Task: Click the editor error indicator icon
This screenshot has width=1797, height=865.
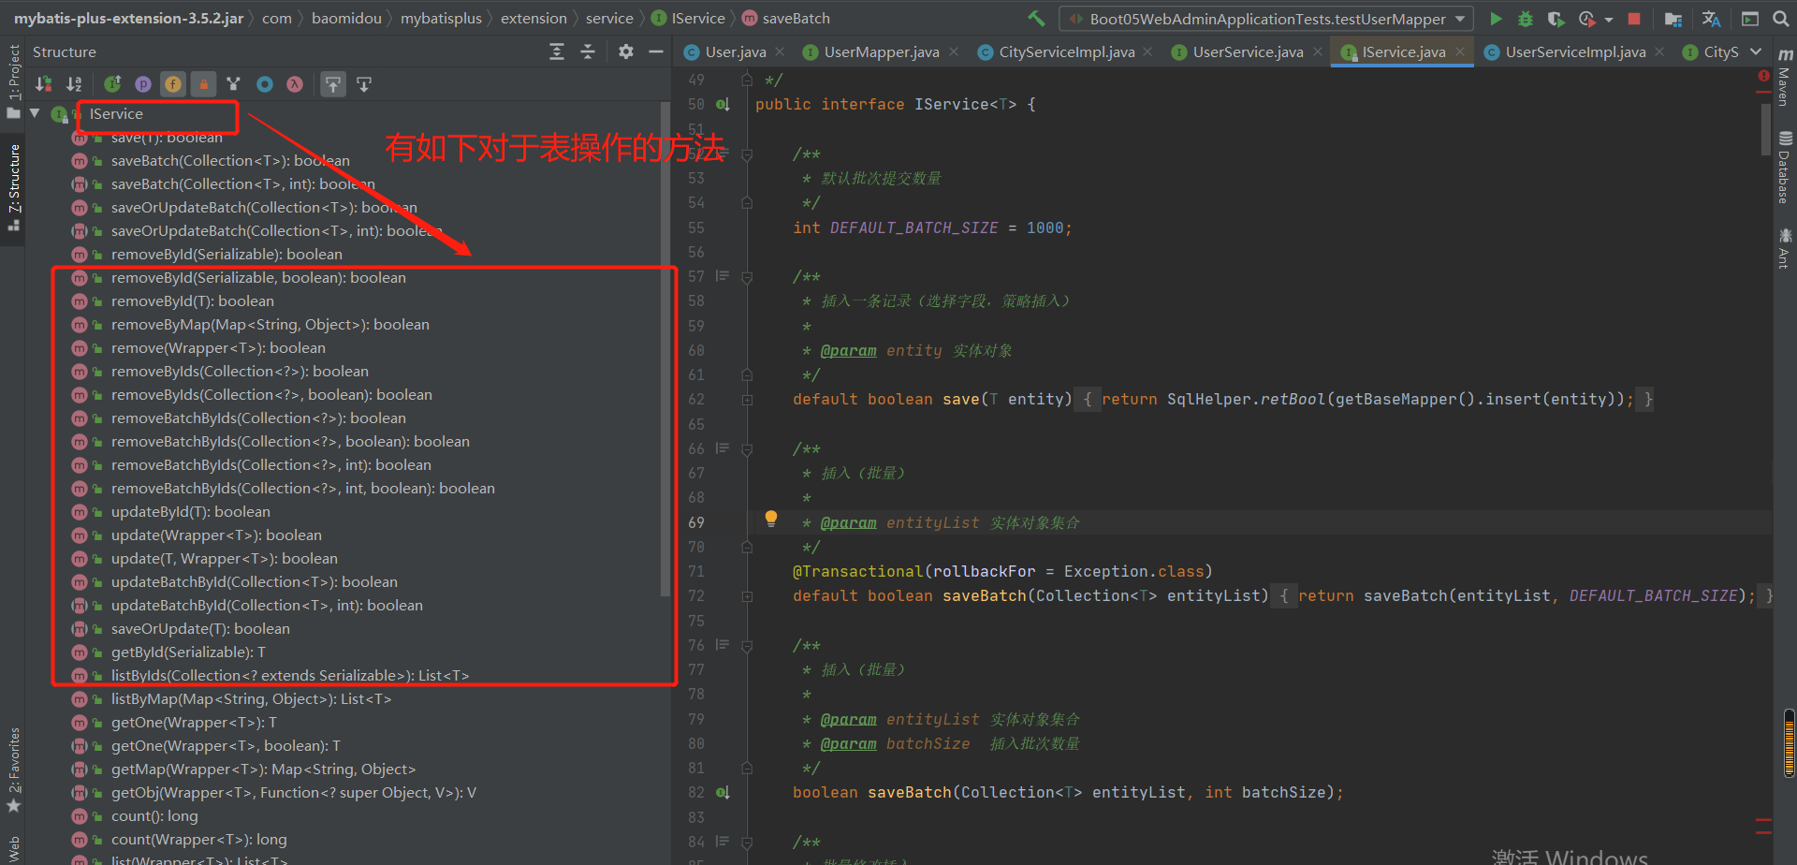Action: point(1763,76)
